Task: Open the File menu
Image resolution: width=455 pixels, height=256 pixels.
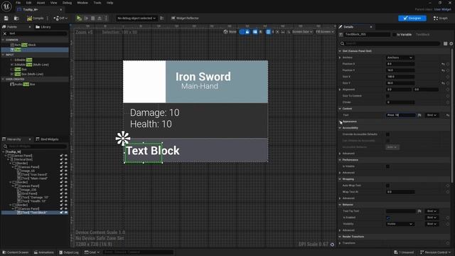Action: (18, 3)
